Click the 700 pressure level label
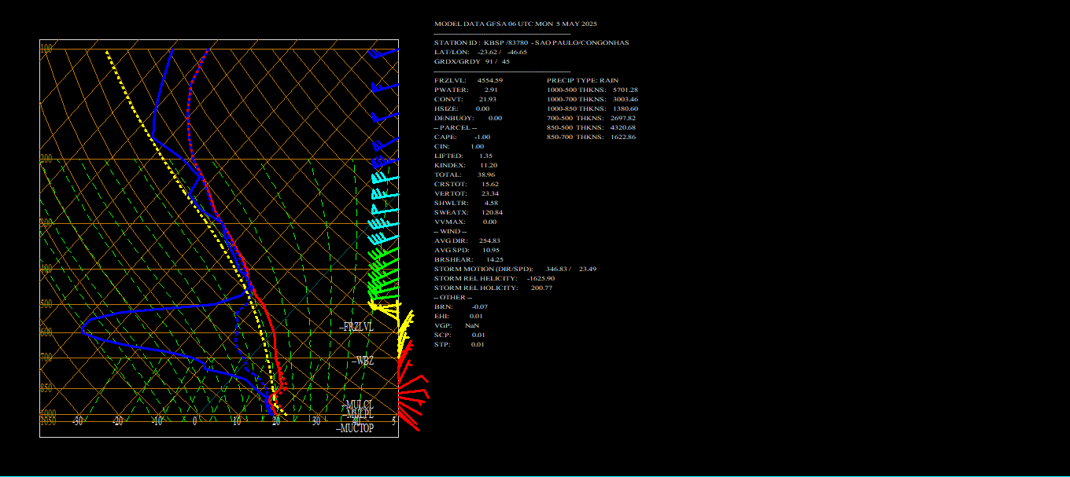This screenshot has width=1070, height=477. point(46,358)
